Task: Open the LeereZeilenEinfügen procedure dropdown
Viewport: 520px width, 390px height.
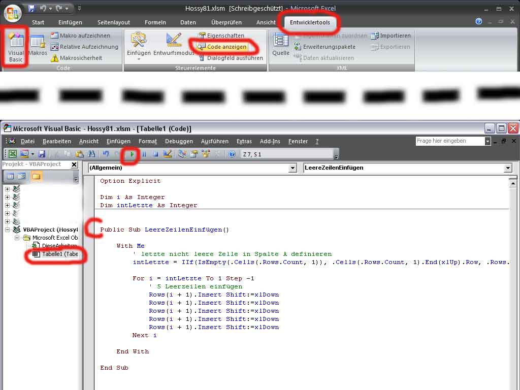Action: [x=508, y=168]
